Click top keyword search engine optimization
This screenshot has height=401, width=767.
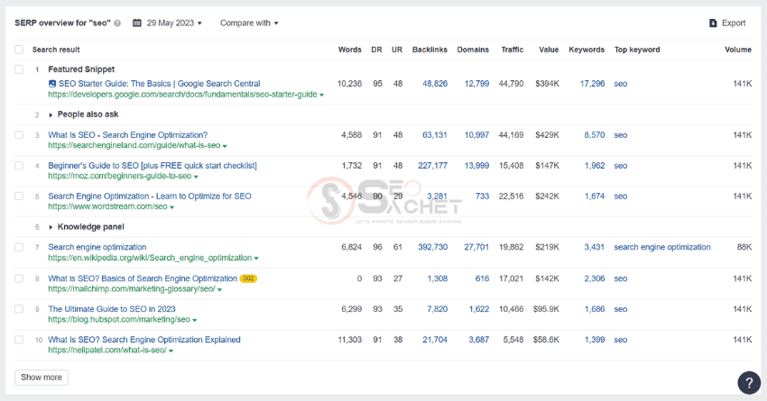click(662, 247)
